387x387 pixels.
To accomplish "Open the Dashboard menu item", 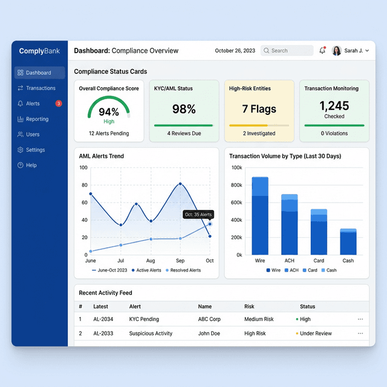I will [40, 73].
